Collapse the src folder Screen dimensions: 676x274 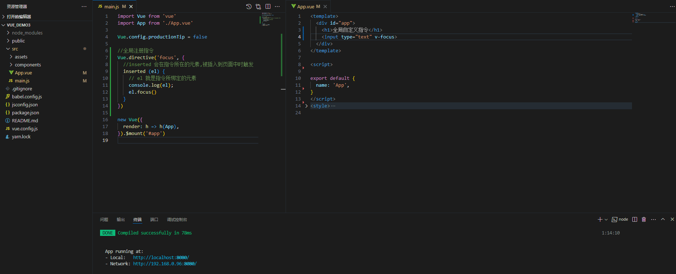(x=15, y=49)
